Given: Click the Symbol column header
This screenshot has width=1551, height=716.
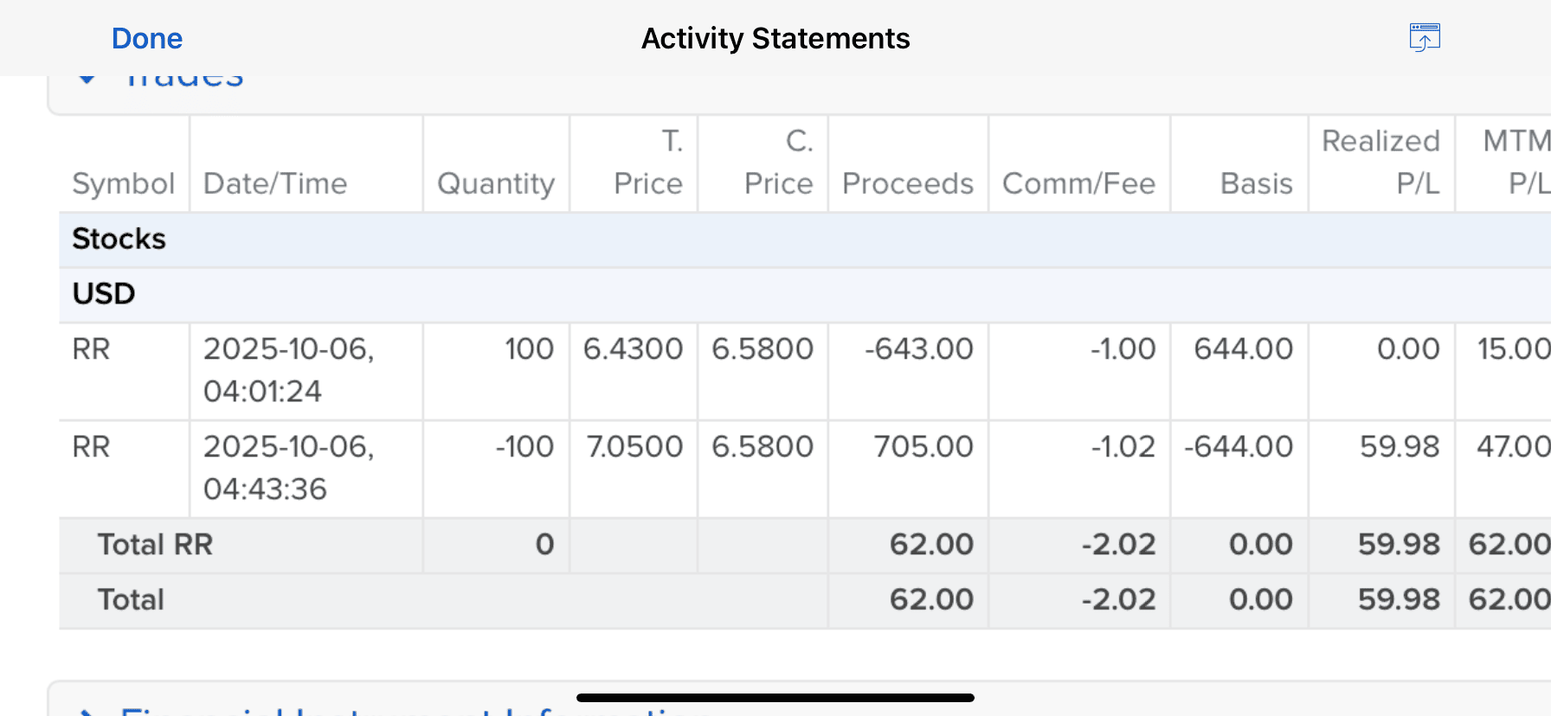Looking at the screenshot, I should click(x=123, y=183).
